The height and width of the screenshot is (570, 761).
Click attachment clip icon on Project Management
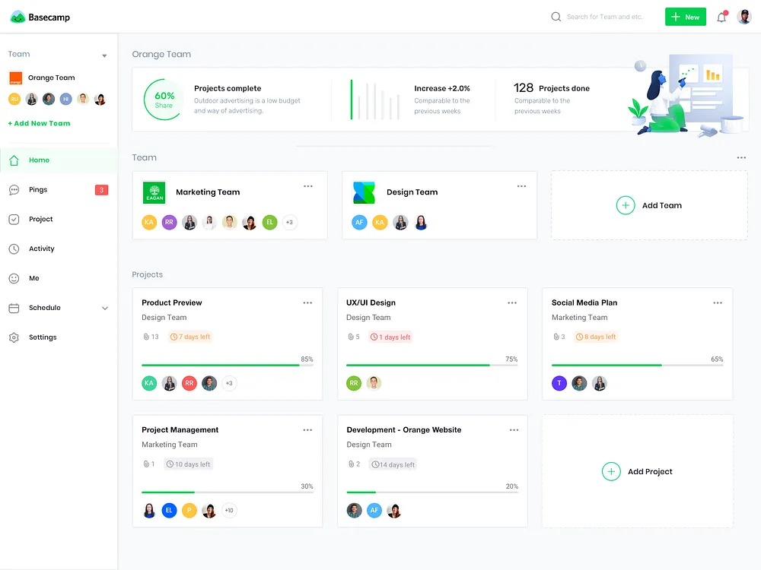pos(146,464)
